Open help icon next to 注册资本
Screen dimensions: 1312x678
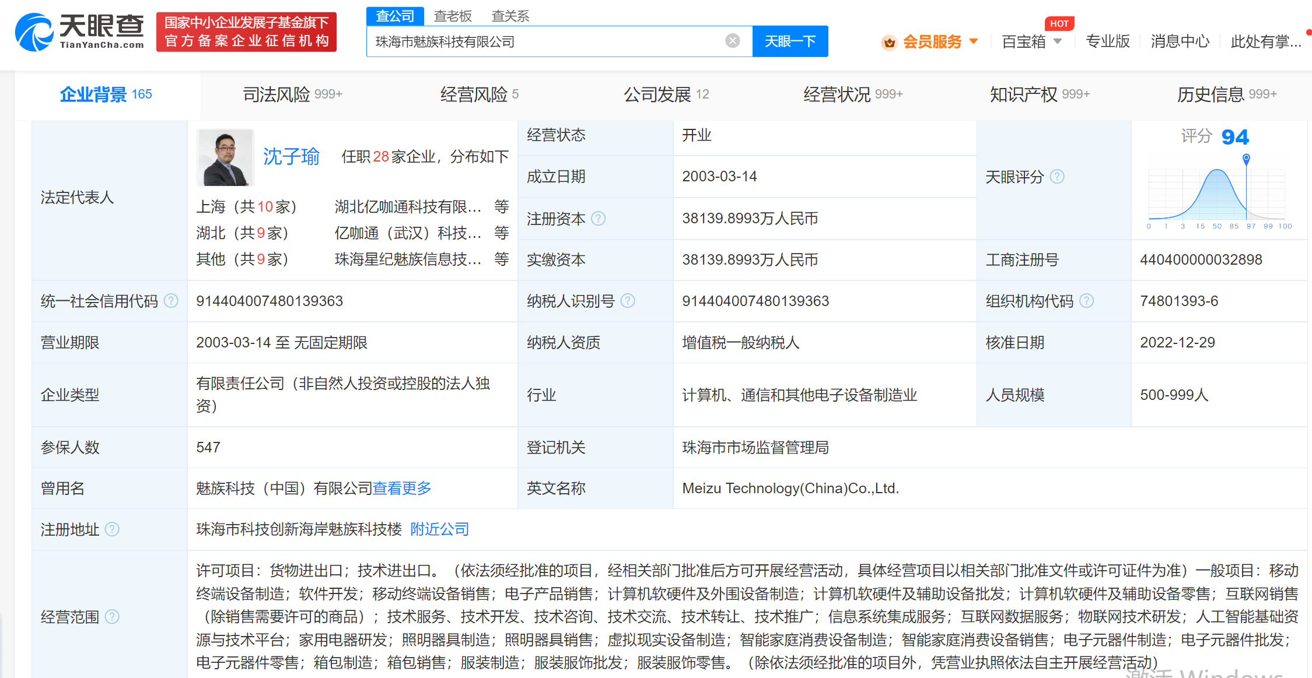tap(598, 219)
